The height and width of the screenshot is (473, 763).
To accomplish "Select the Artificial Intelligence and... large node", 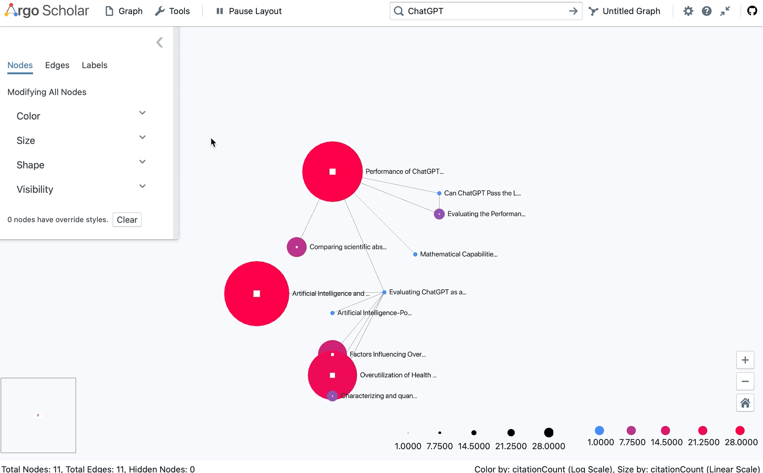I will coord(257,293).
